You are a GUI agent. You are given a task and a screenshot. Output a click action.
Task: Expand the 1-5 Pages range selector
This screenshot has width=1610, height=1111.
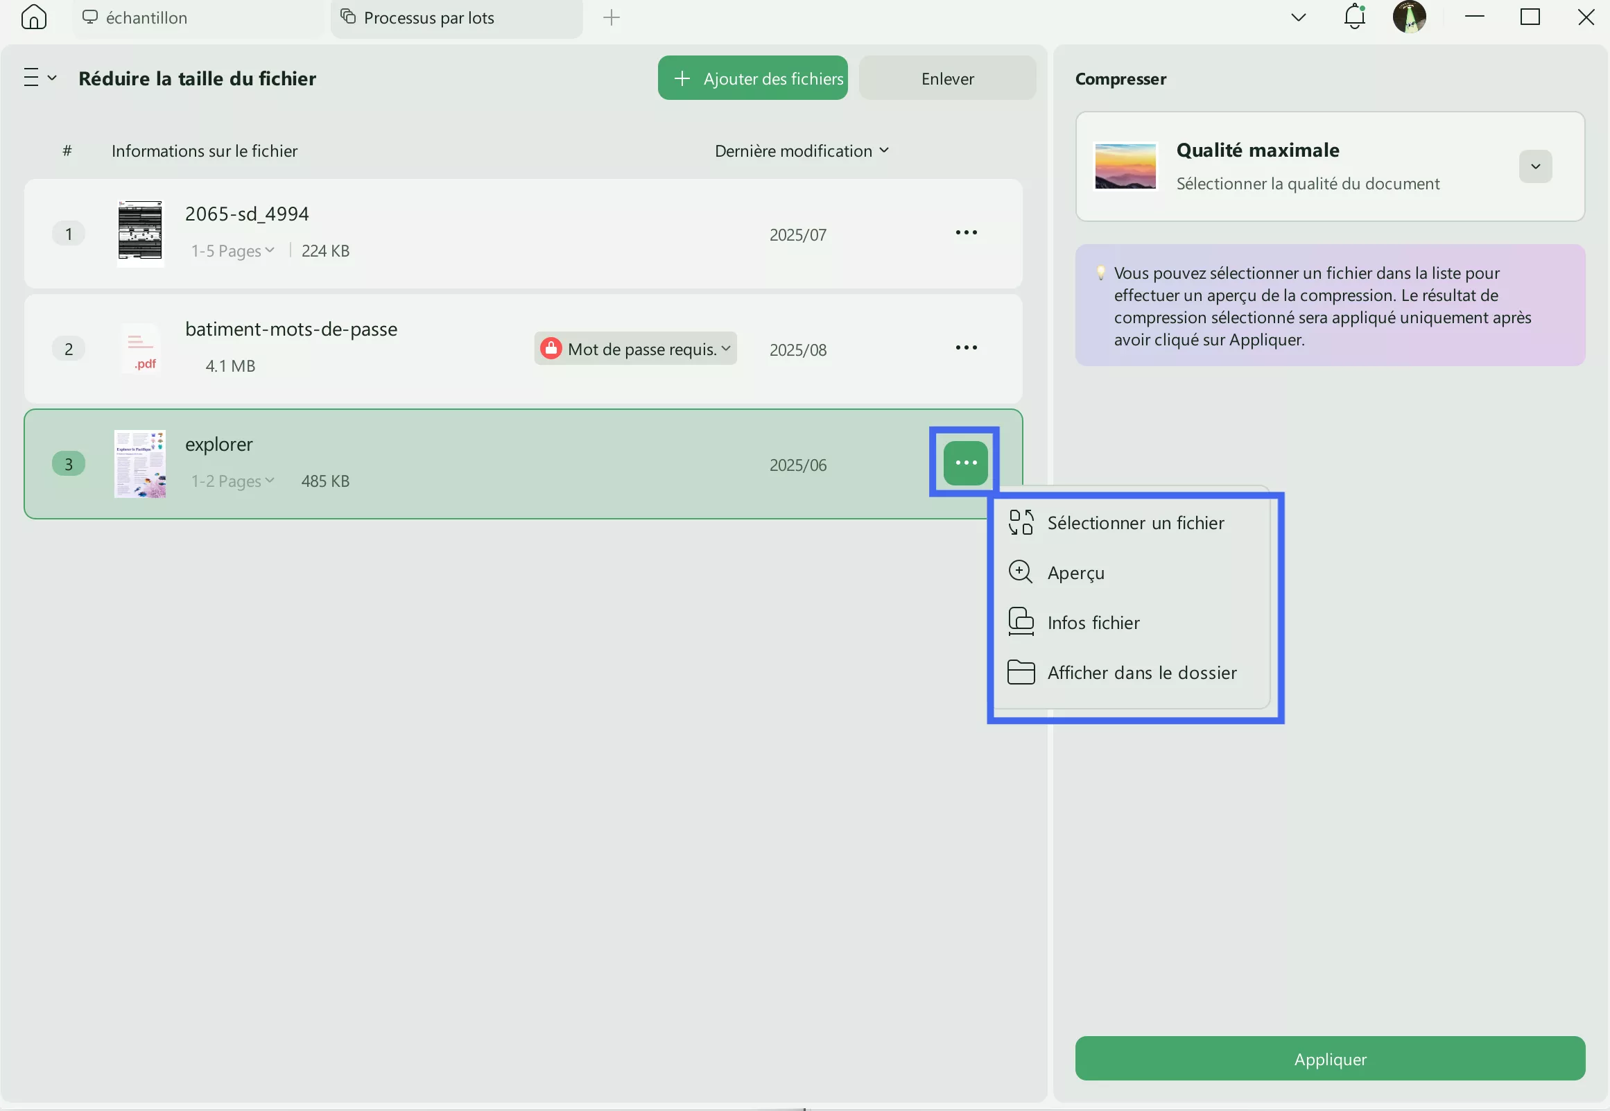232,250
